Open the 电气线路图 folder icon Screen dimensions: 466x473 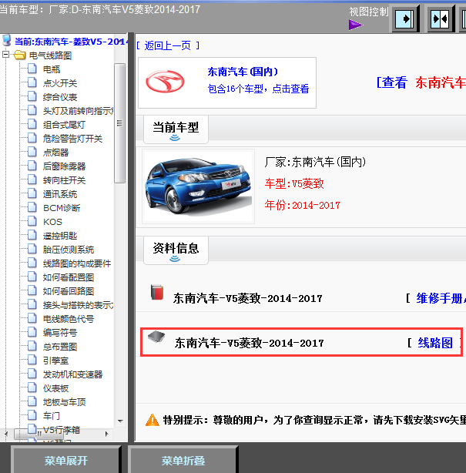coord(20,55)
